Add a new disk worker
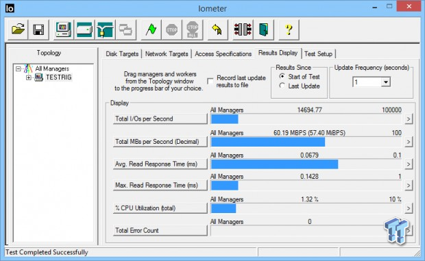This screenshot has height=261, width=425. (84, 29)
